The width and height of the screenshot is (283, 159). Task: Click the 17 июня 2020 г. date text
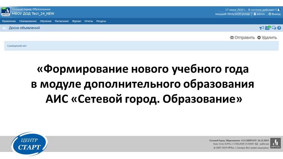pyautogui.click(x=235, y=10)
